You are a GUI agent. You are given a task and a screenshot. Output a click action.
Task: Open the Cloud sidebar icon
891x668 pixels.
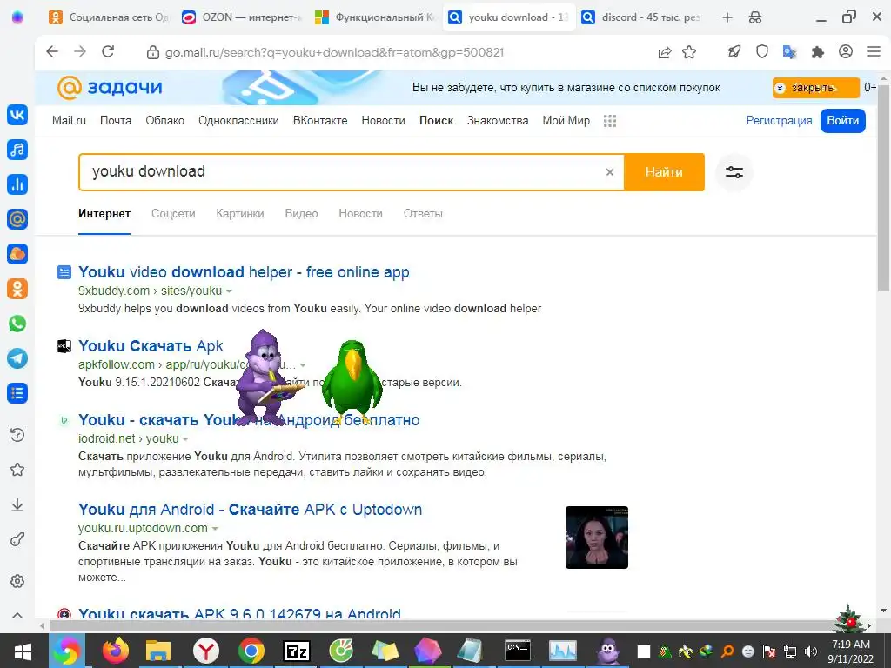[x=17, y=254]
